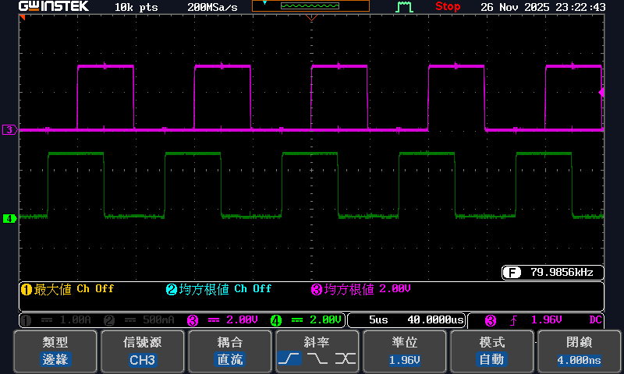Click the 200MSa/s sample rate readout
624x374 pixels.
pyautogui.click(x=212, y=7)
